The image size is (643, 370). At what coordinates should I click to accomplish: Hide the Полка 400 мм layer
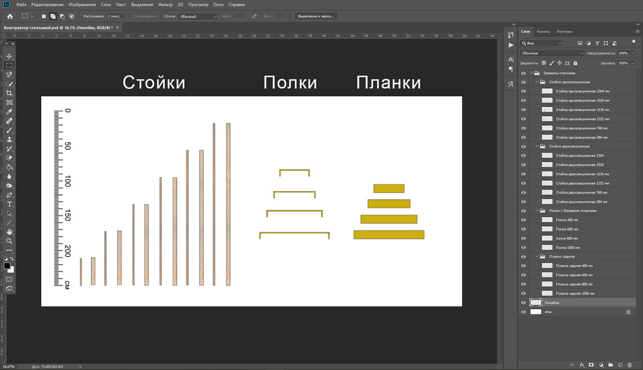tap(524, 220)
